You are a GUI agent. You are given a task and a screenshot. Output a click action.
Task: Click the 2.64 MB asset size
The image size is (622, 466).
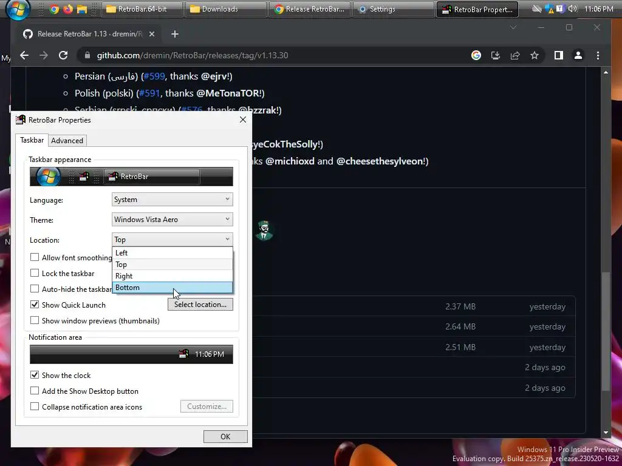tap(460, 326)
